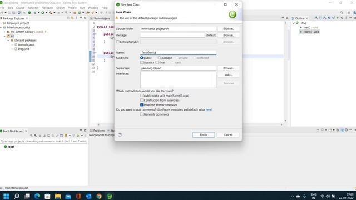Viewport: 356px width, 200px height.
Task: Click the help question mark icon in the dialog
Action: coord(120,134)
